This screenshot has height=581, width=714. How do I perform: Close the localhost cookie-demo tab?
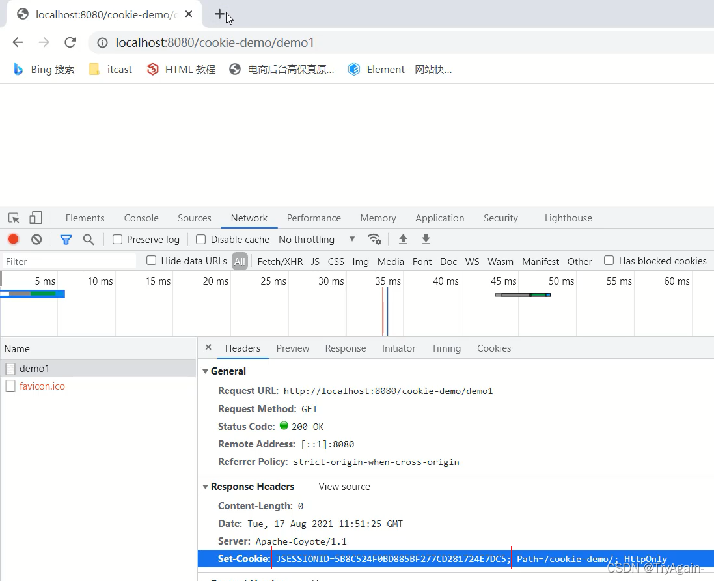tap(189, 14)
